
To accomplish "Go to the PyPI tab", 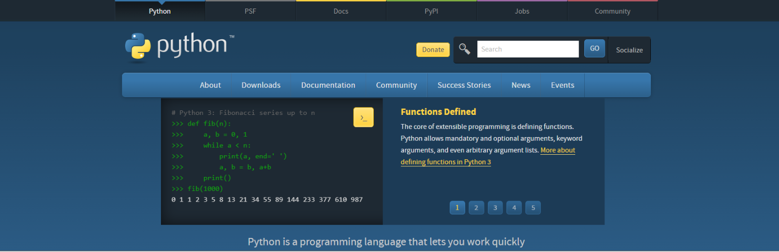I will tap(431, 11).
